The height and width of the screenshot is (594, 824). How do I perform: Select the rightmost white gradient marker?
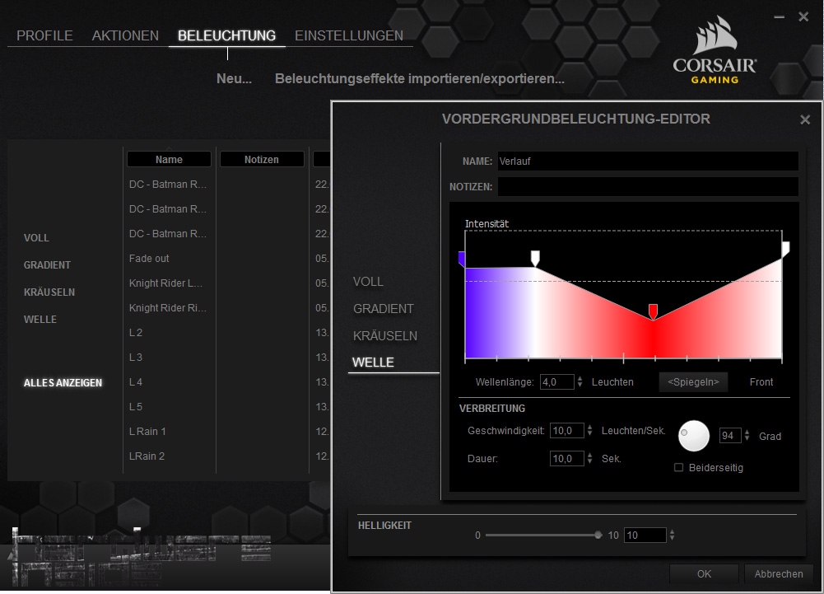(x=785, y=249)
